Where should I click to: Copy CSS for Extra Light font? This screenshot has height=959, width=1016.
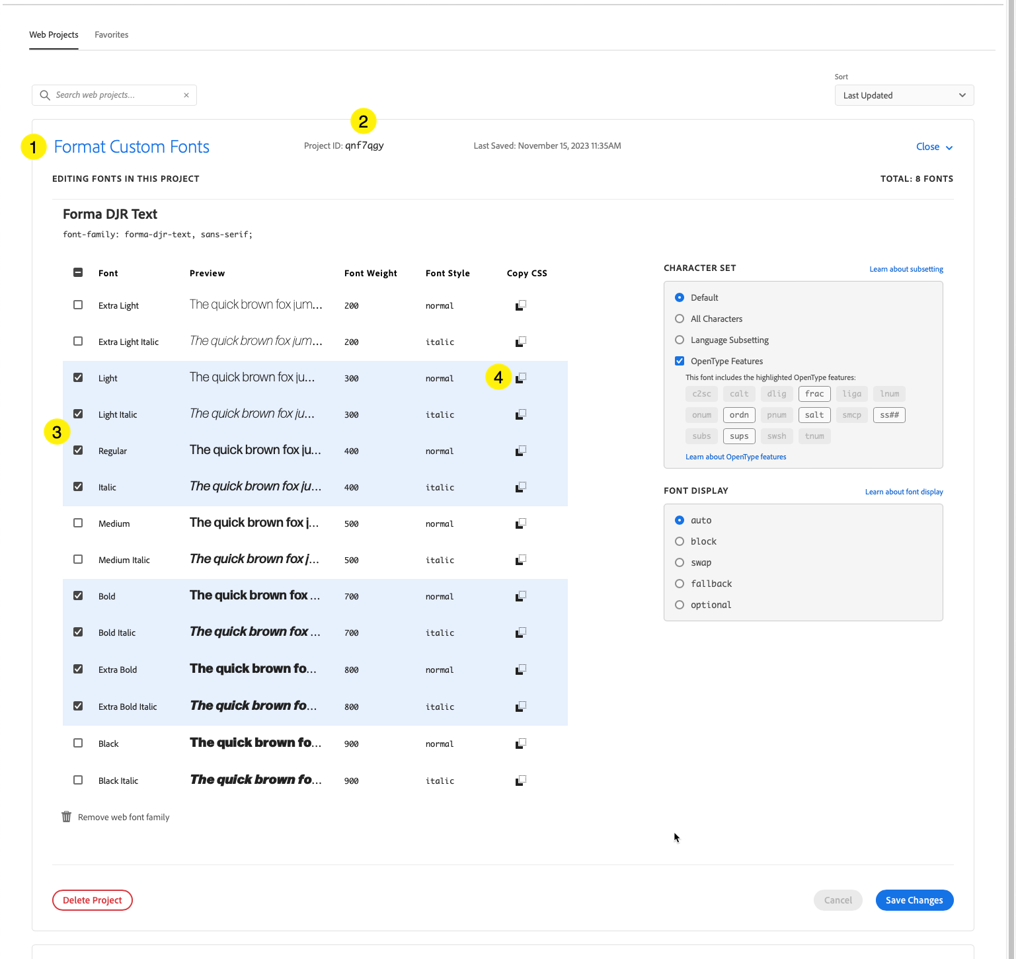521,305
